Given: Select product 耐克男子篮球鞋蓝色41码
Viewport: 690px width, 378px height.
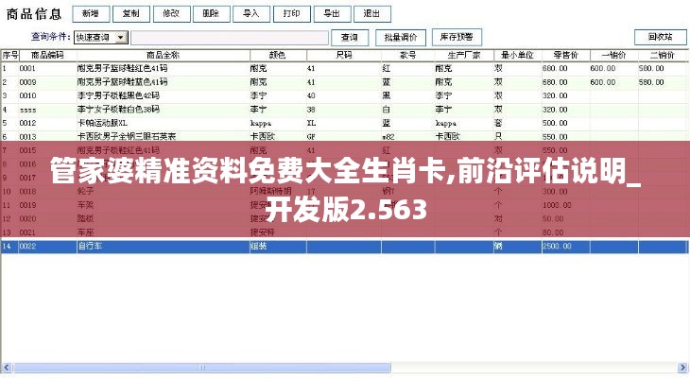Looking at the screenshot, I should click(x=122, y=82).
